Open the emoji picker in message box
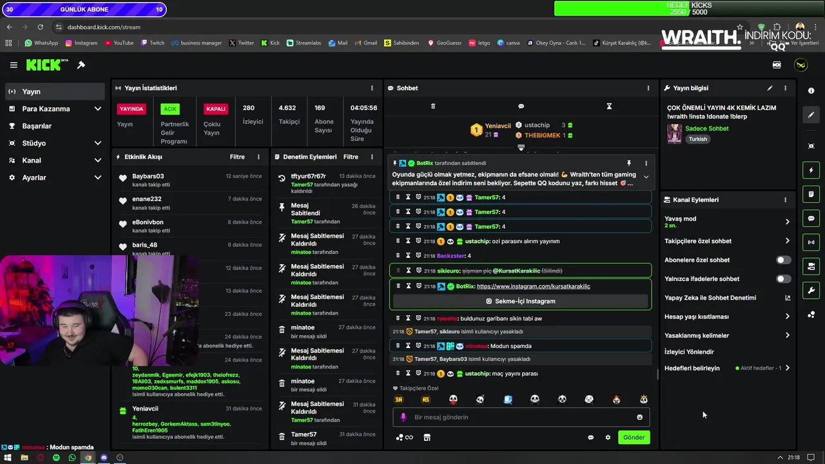Viewport: 825px width, 464px height. (x=639, y=417)
